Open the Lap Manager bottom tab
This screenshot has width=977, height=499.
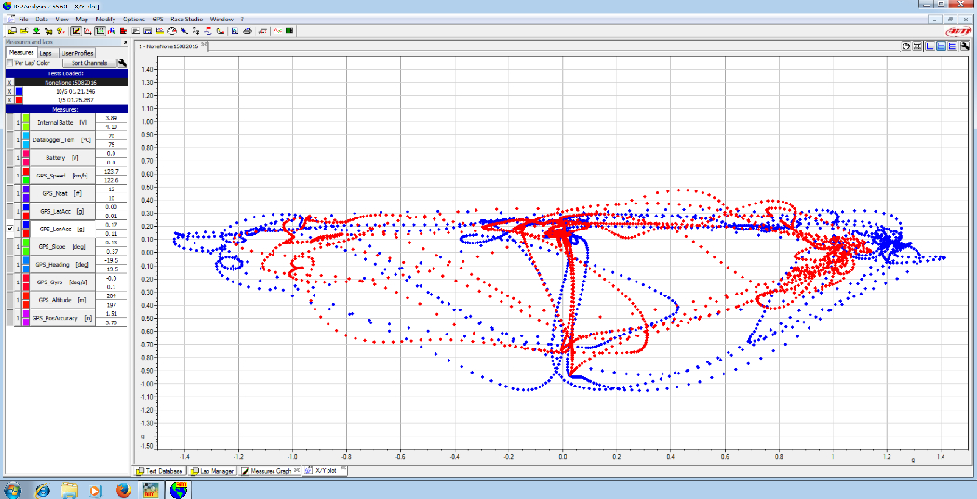tap(212, 471)
